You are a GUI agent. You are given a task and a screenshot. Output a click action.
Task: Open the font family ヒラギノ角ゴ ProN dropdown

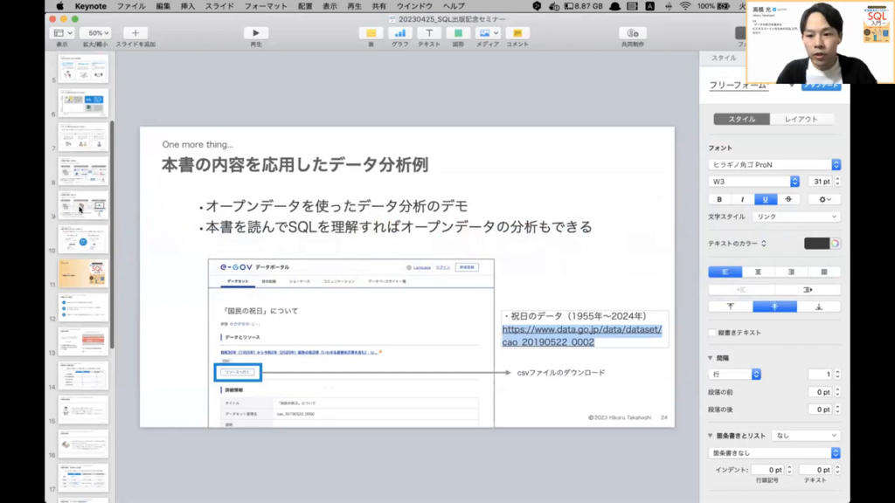click(x=774, y=164)
